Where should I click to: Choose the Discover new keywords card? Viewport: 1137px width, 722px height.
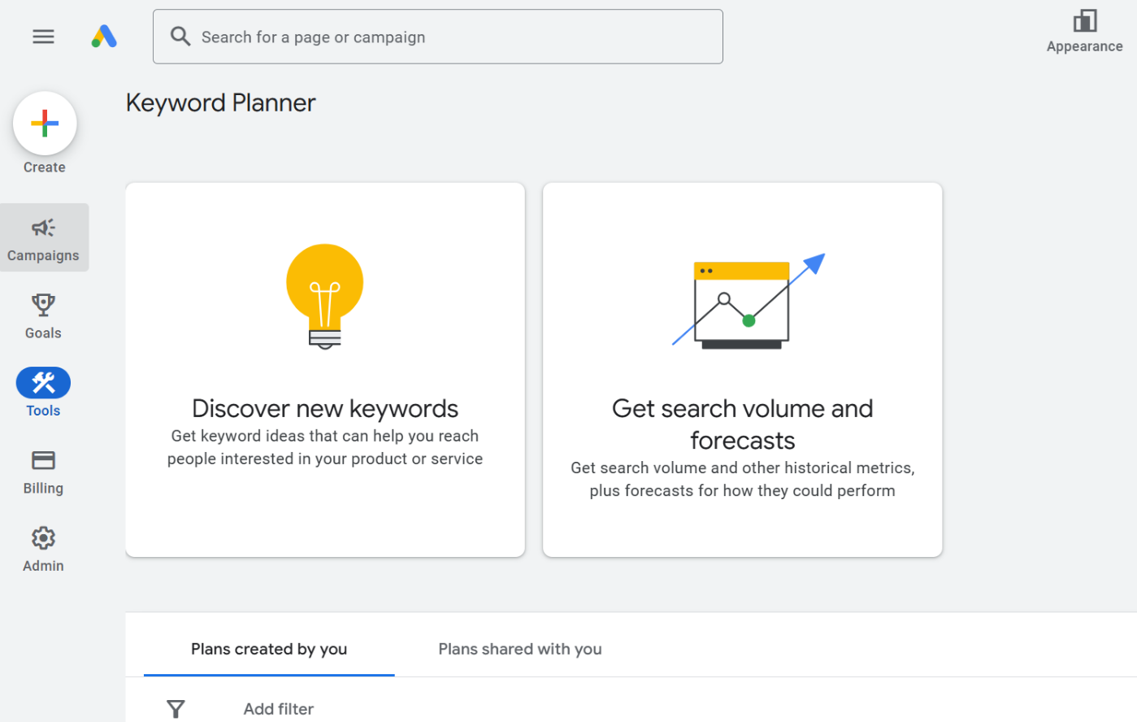point(325,409)
